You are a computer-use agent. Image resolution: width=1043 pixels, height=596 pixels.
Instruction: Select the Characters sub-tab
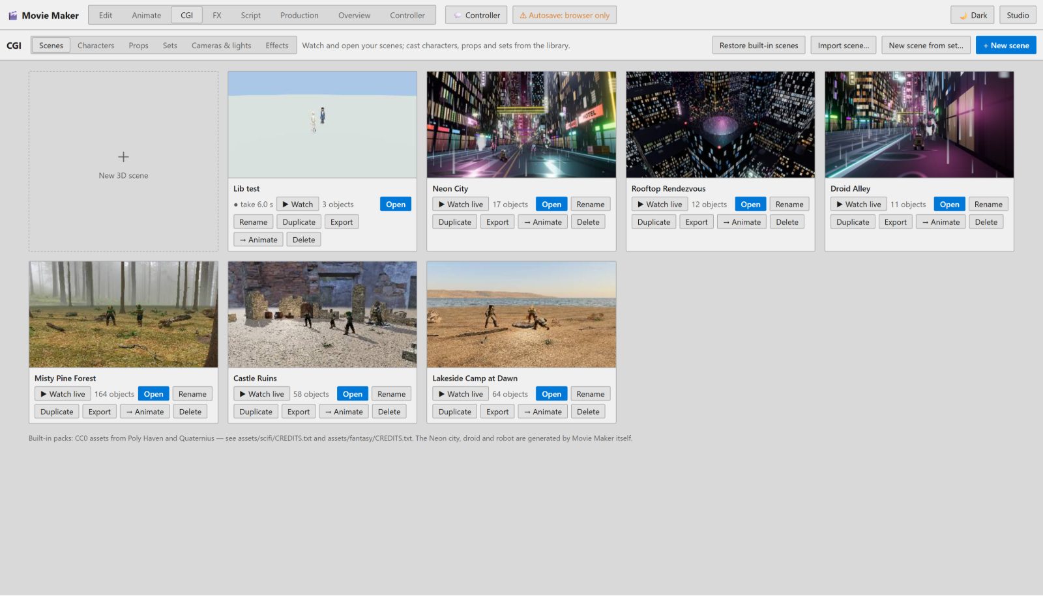pos(96,46)
